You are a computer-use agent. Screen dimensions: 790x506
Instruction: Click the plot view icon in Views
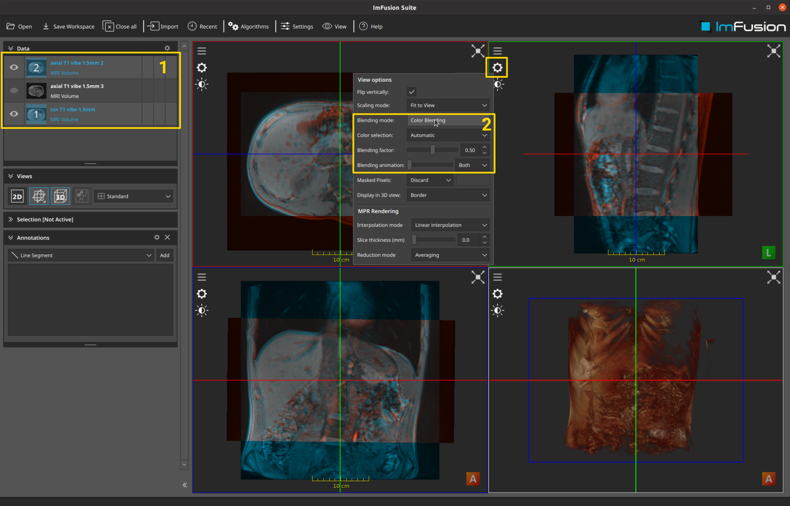82,196
